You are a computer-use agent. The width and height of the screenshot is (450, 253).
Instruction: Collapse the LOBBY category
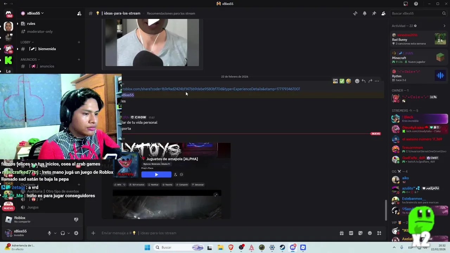click(x=27, y=42)
